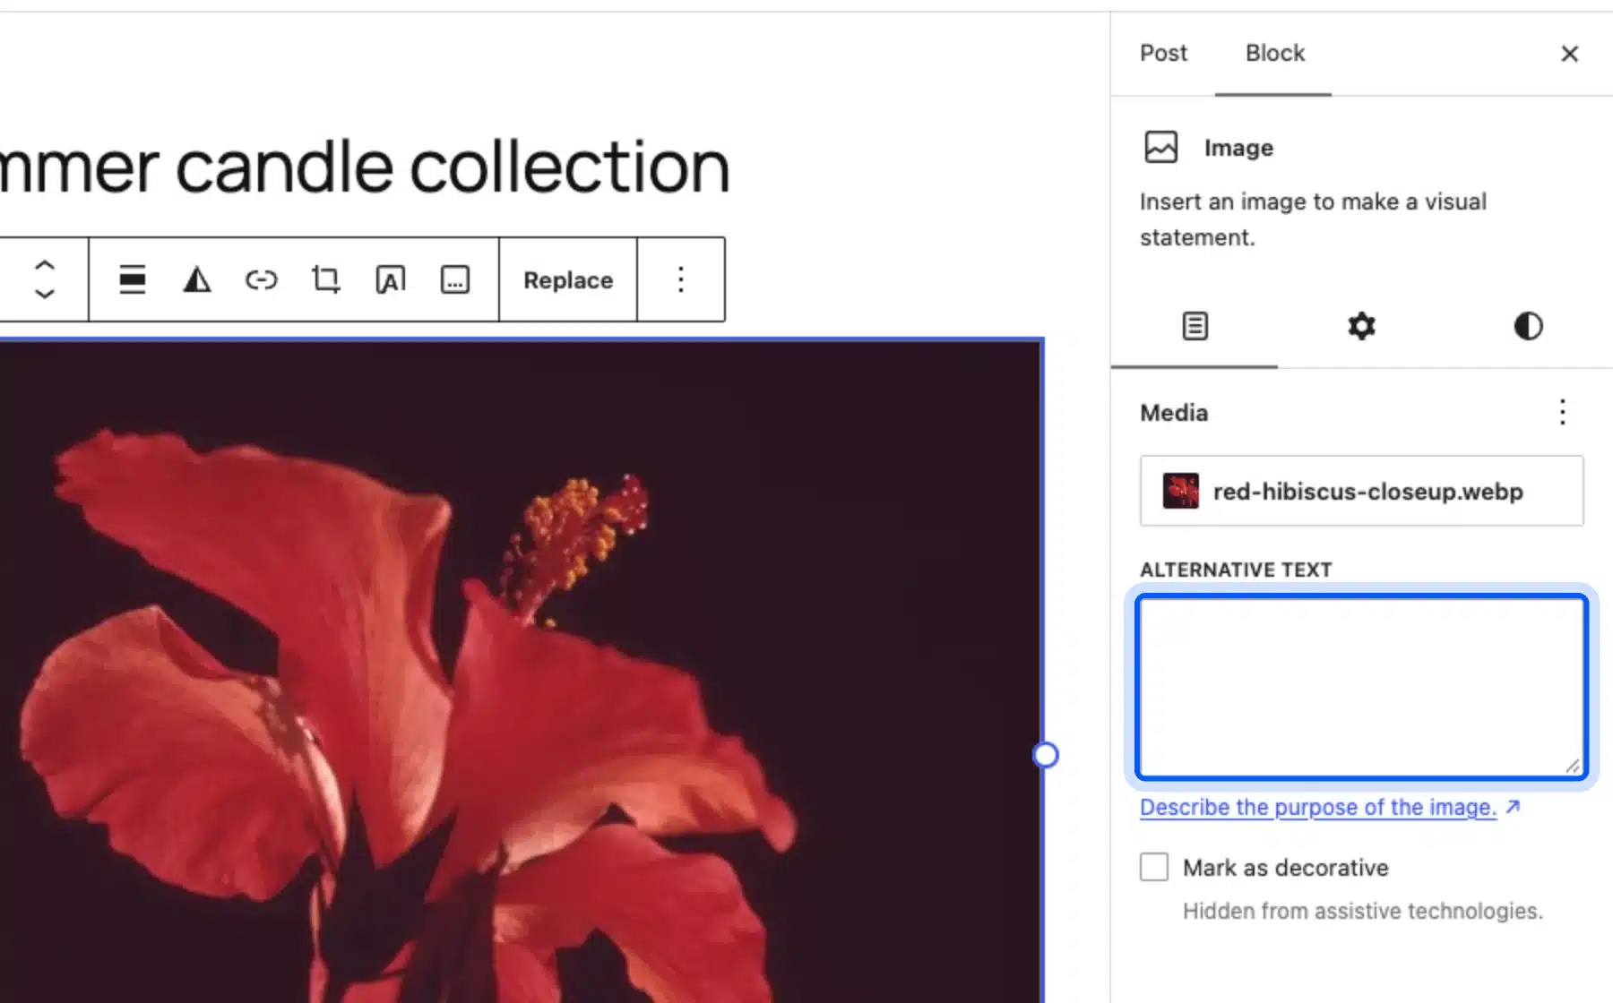Check Mark as decorative checkbox
Image resolution: width=1613 pixels, height=1003 pixels.
coord(1154,867)
